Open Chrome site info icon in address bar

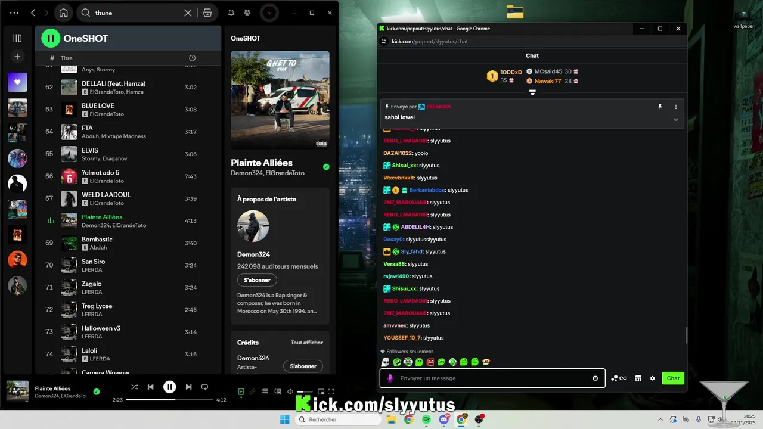click(384, 41)
